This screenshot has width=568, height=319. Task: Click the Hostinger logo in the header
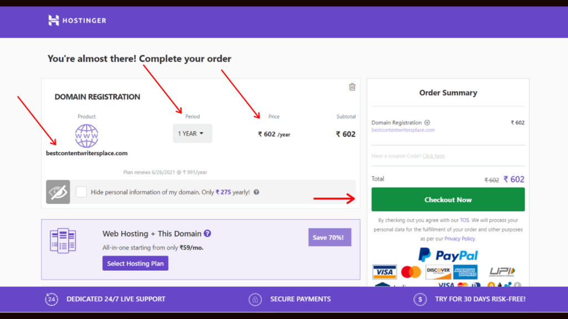[x=77, y=20]
